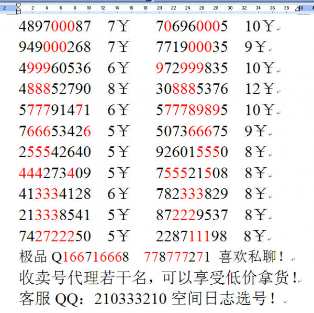The height and width of the screenshot is (313, 314).
Task: Click the 12¥ price beside 308885376
Action: [x=260, y=89]
